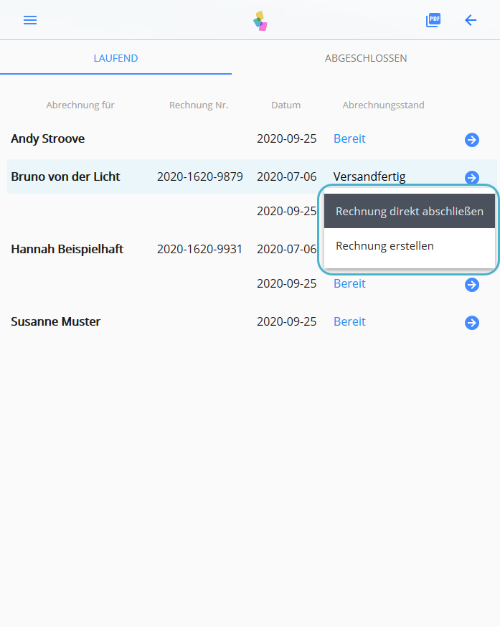Click arrow icon on Hannah's Bereit row
Image resolution: width=500 pixels, height=627 pixels.
pos(471,285)
